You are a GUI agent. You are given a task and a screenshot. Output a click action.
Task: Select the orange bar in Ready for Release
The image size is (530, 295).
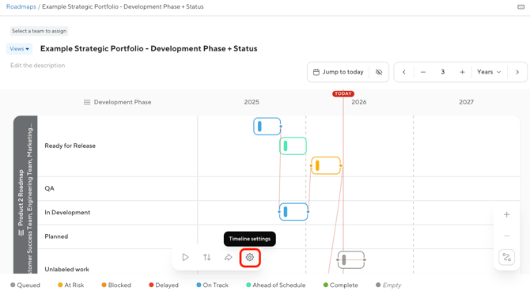tap(326, 165)
